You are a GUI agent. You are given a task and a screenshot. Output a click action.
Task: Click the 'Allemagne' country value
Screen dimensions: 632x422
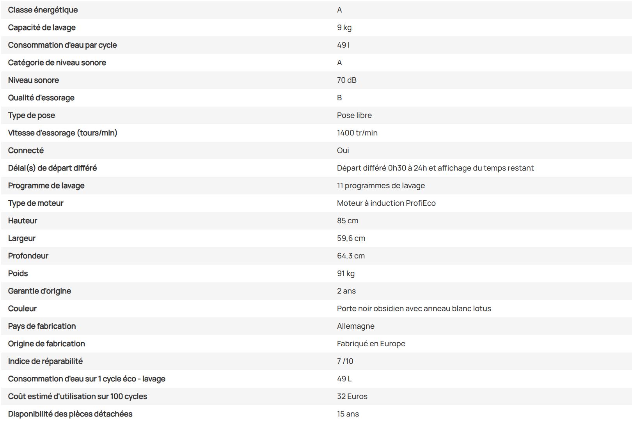(x=356, y=326)
